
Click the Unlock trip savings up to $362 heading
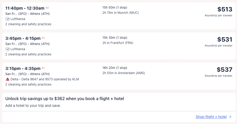point(64,99)
